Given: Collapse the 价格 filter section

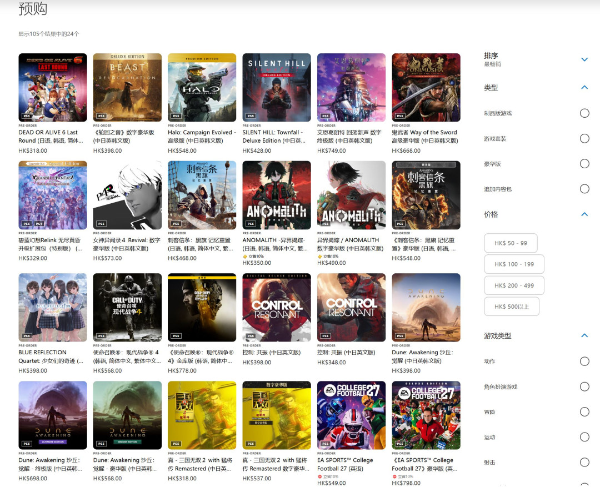Looking at the screenshot, I should pos(584,214).
